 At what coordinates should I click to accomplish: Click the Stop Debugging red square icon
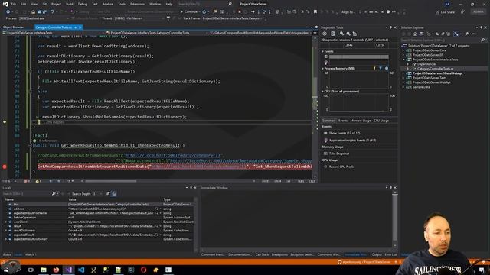(240, 12)
